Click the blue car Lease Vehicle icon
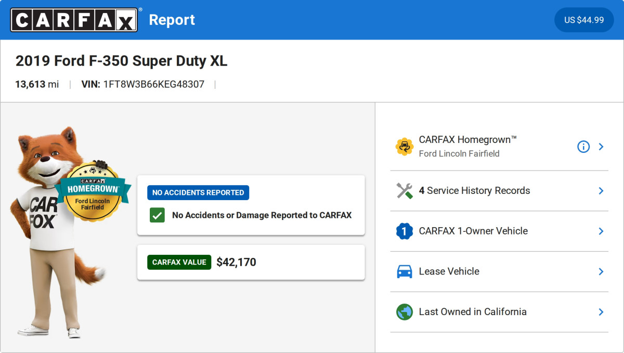Image resolution: width=624 pixels, height=353 pixels. pos(404,271)
